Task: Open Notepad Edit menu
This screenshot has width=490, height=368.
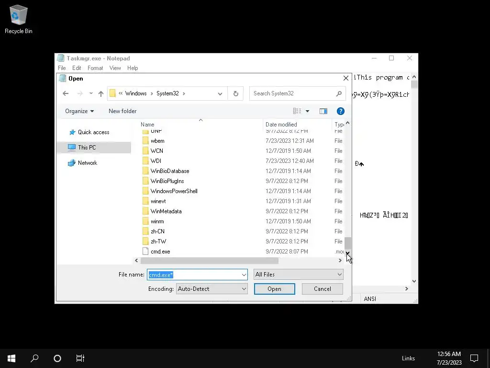Action: pos(77,68)
